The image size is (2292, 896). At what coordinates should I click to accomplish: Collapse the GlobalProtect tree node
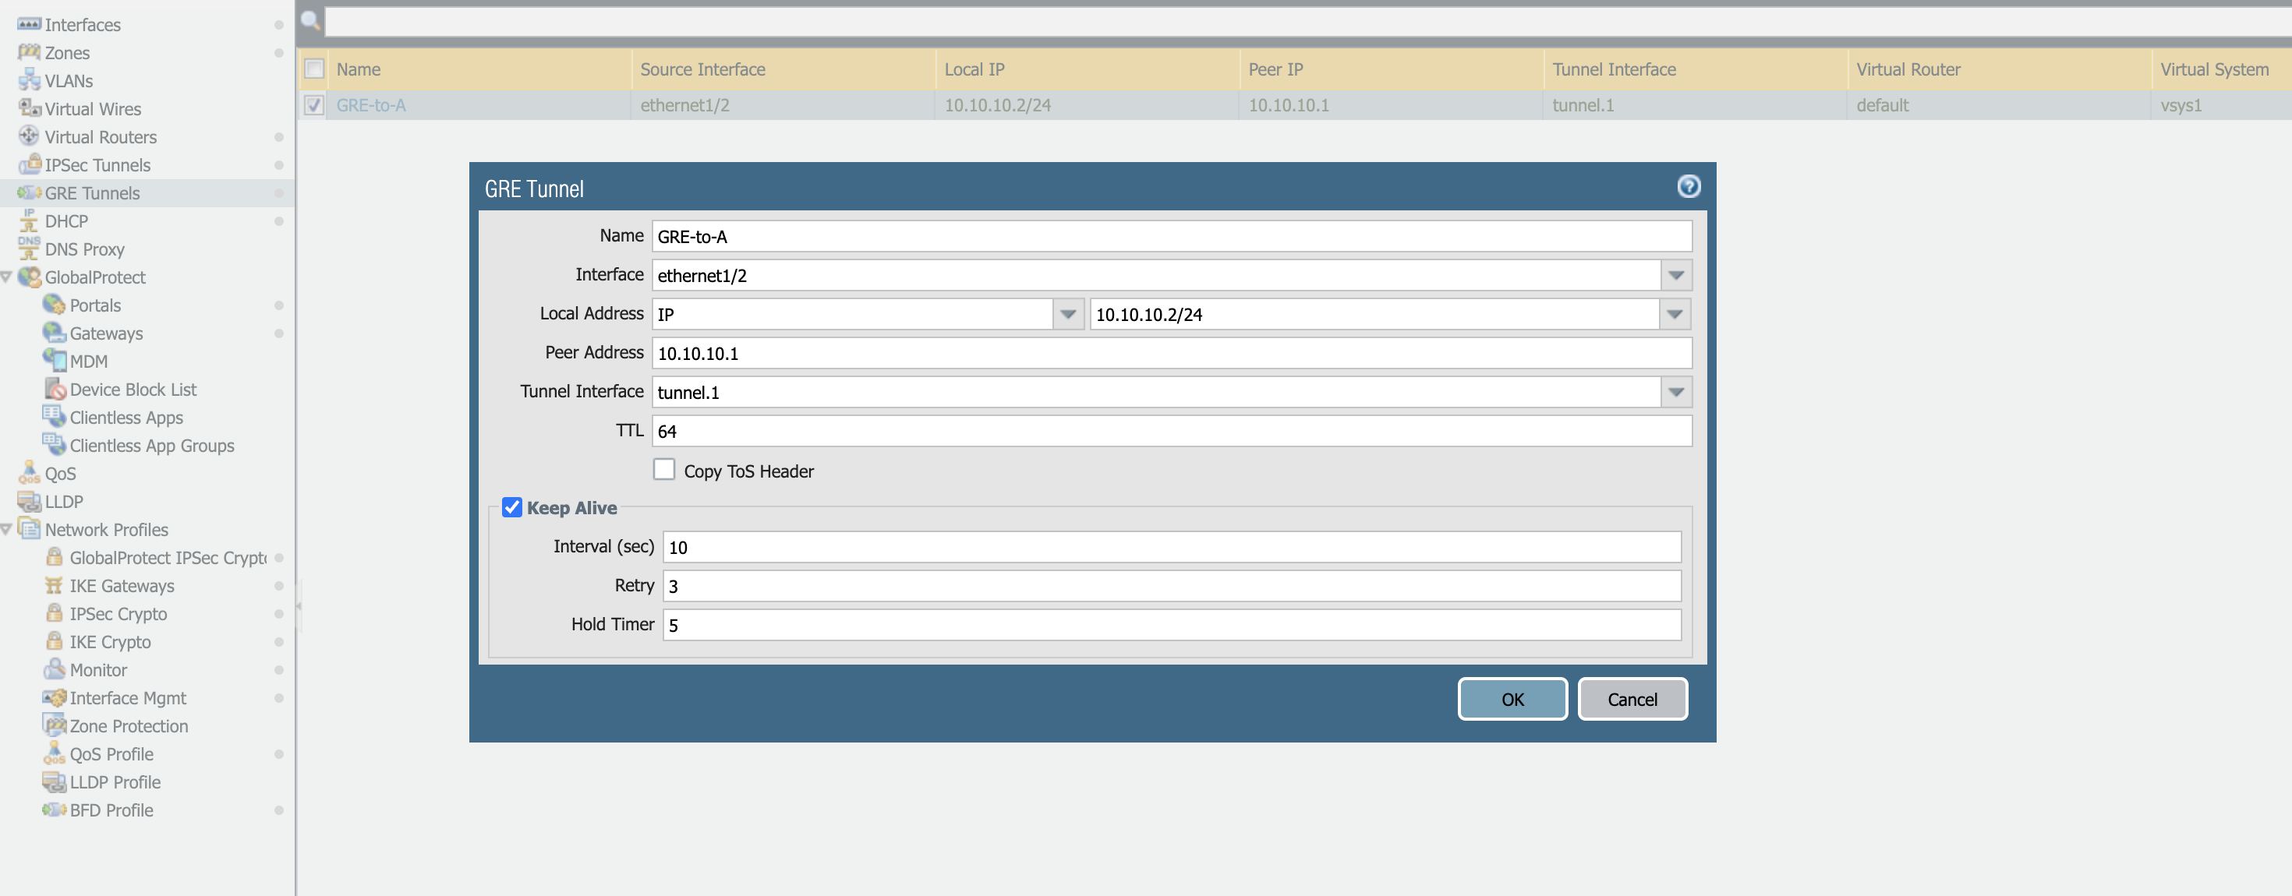[x=6, y=277]
